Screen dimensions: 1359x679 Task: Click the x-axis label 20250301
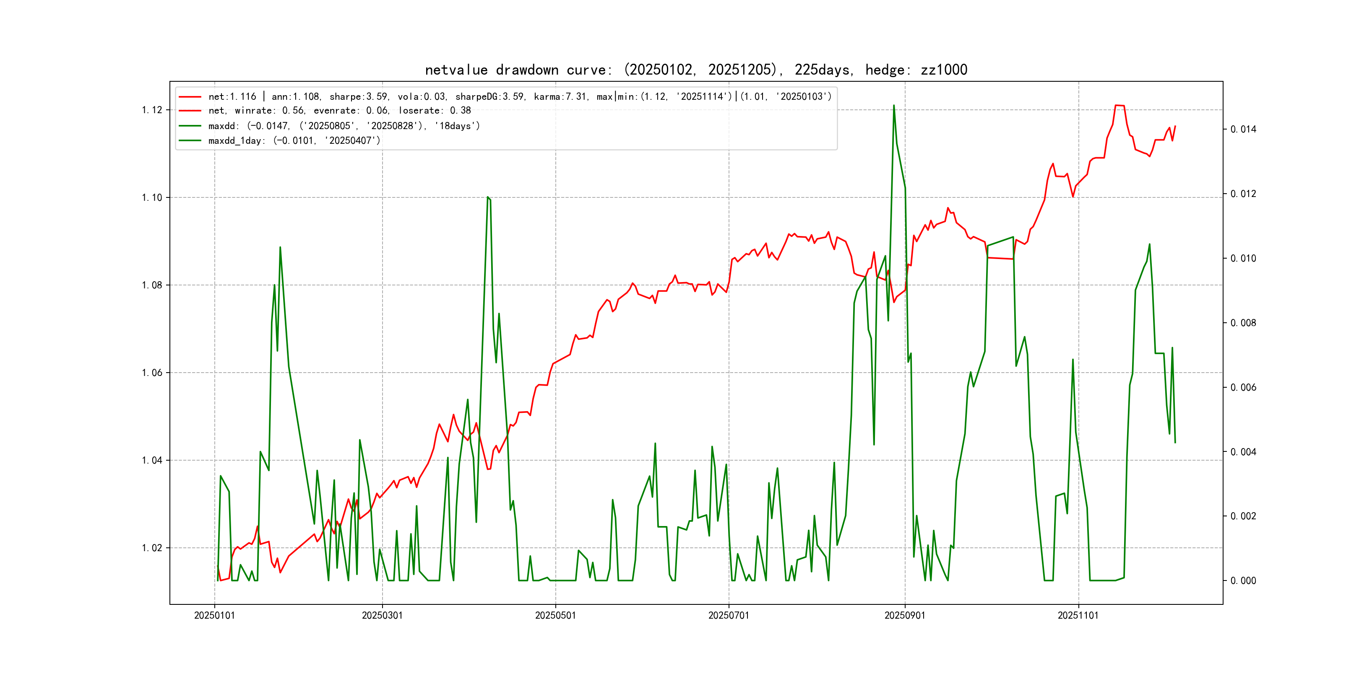[x=382, y=616]
